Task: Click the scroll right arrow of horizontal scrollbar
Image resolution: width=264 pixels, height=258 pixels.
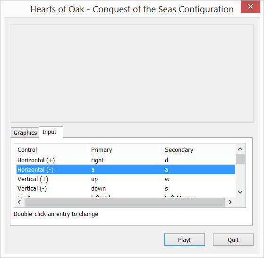Action: point(230,202)
